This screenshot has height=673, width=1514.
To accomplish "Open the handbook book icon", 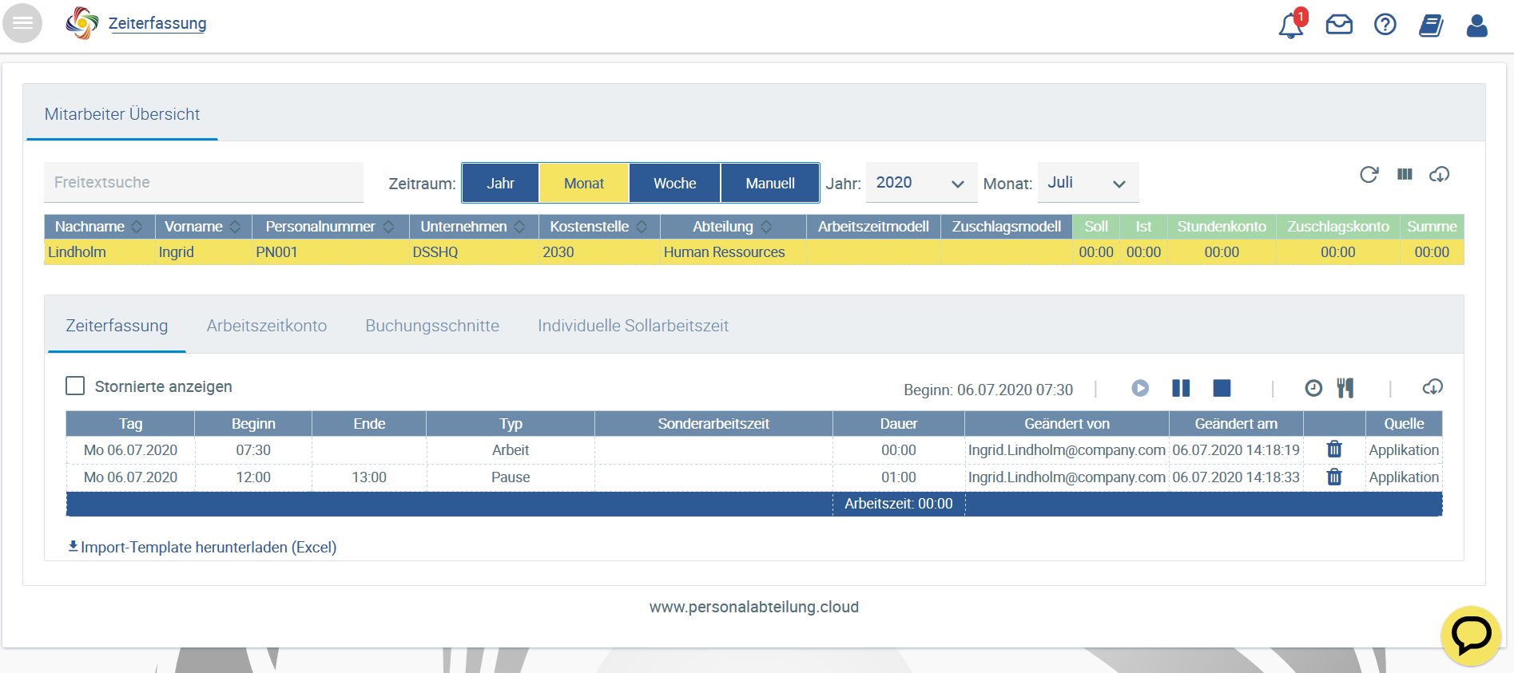I will [x=1431, y=26].
